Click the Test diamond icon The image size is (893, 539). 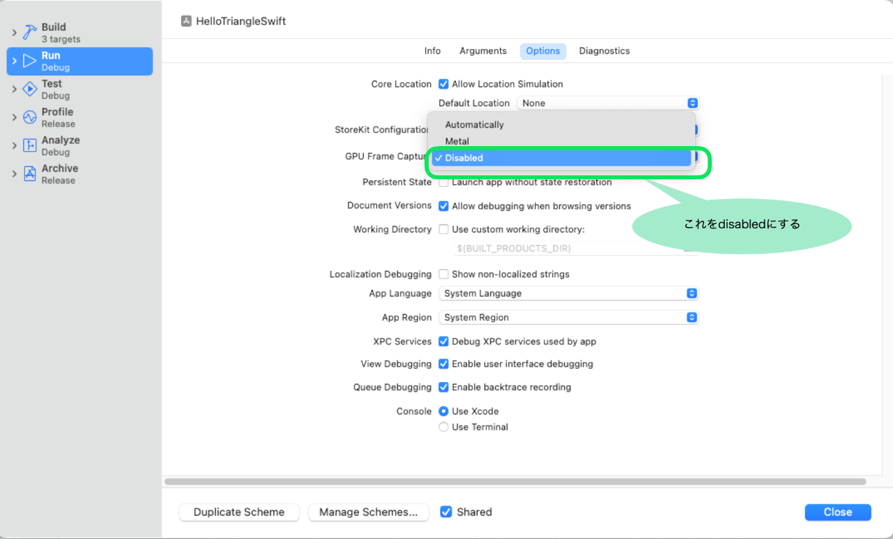pyautogui.click(x=30, y=89)
